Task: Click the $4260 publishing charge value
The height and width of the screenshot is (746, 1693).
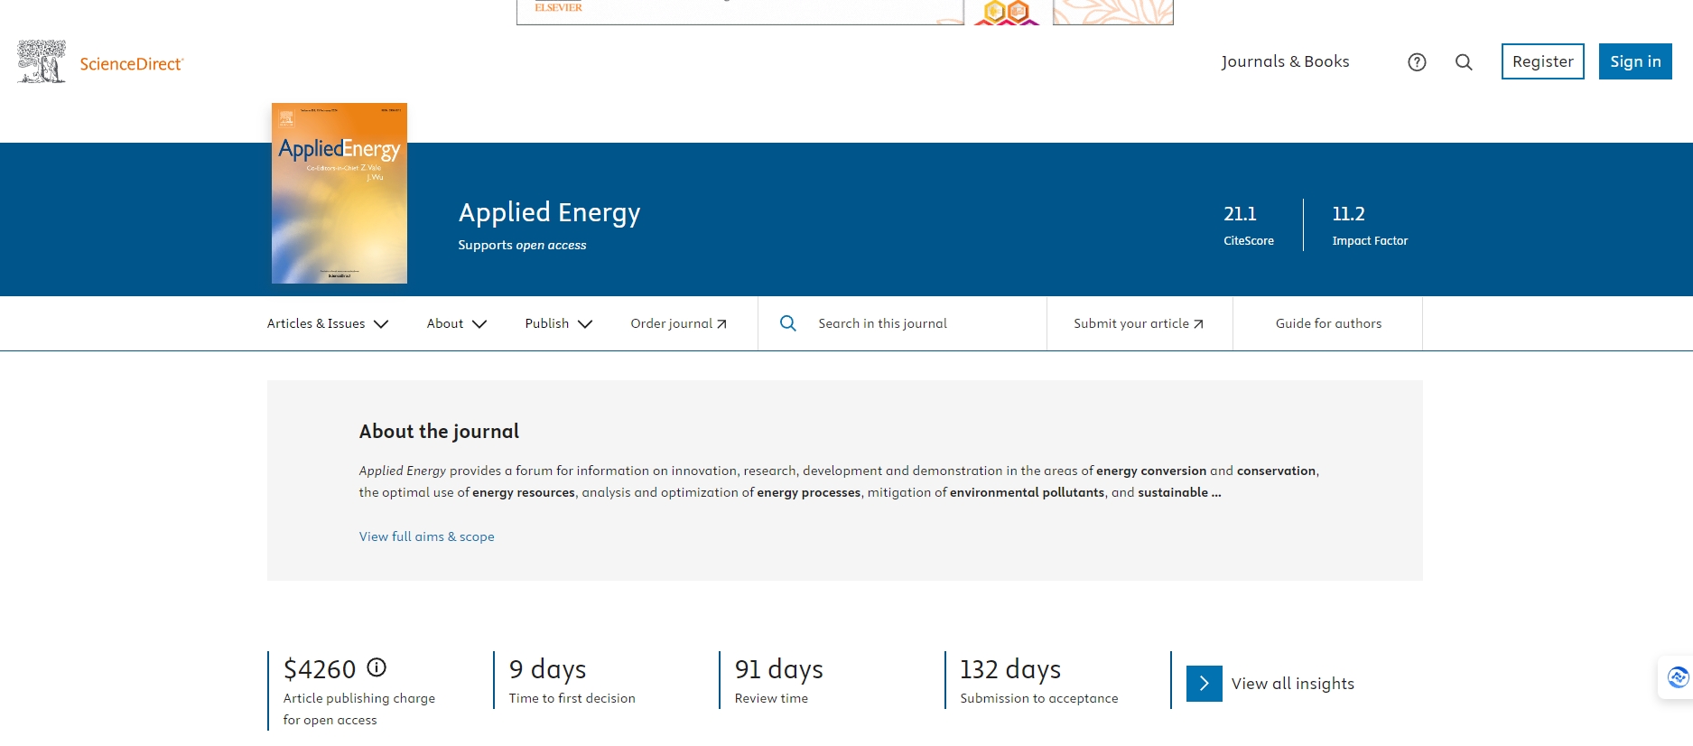Action: click(x=320, y=669)
